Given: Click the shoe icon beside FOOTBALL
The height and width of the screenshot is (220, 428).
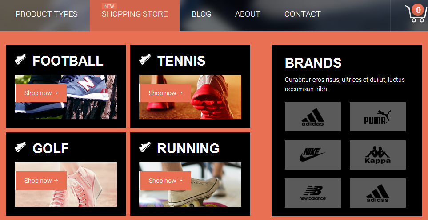Looking at the screenshot, I should click(20, 59).
